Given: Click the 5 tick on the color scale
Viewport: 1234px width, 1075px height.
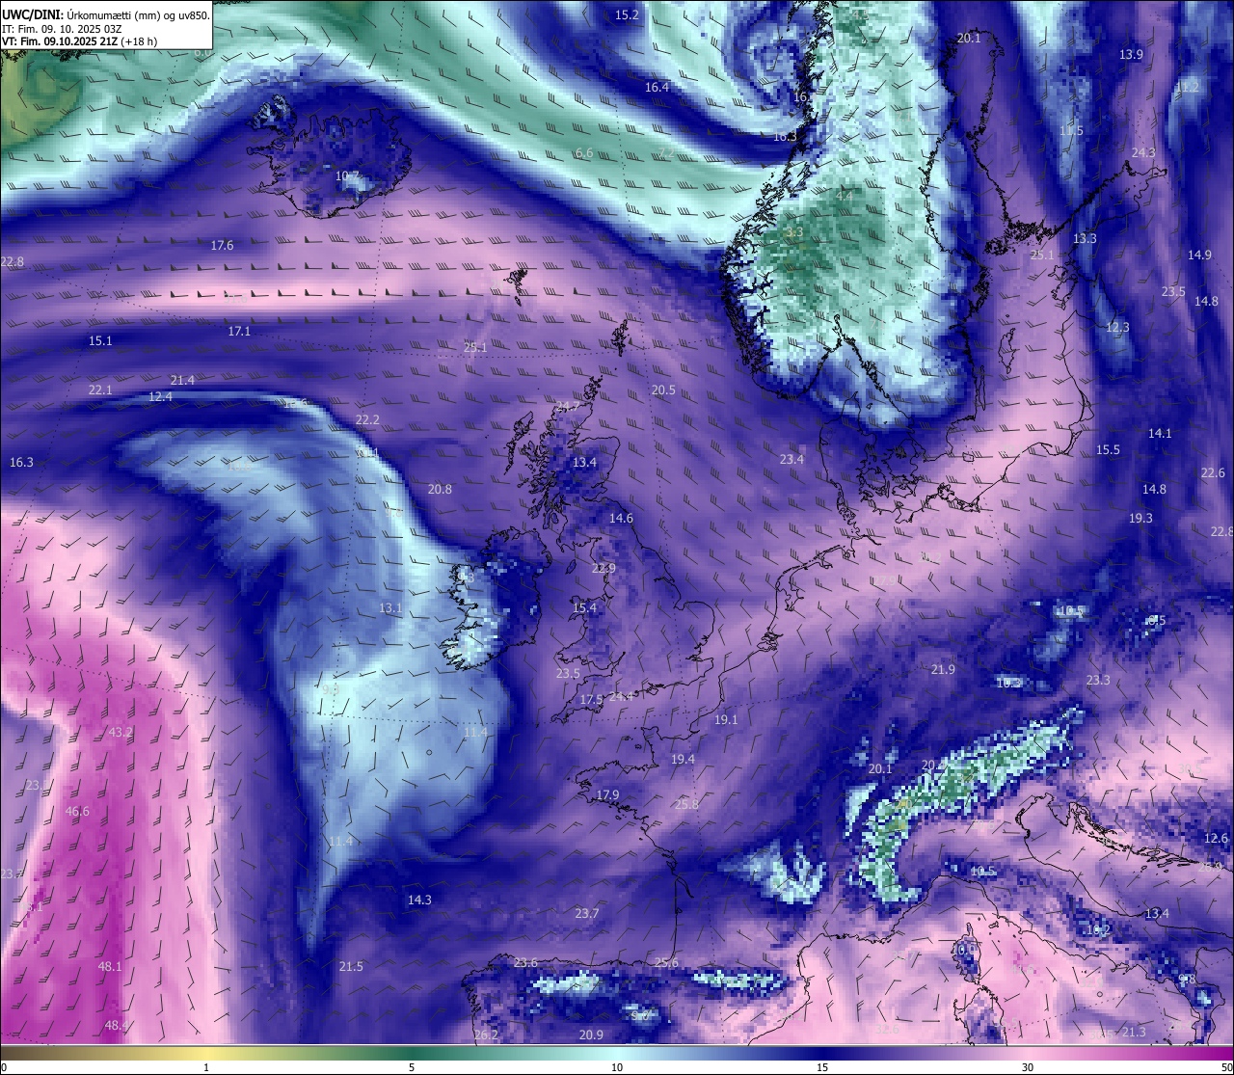Looking at the screenshot, I should [412, 1066].
